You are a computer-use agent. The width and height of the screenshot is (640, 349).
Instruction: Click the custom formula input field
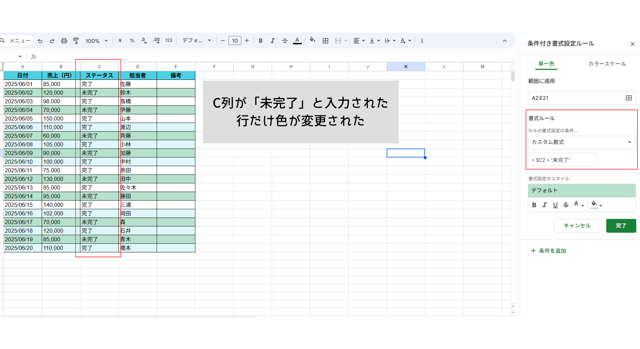563,160
